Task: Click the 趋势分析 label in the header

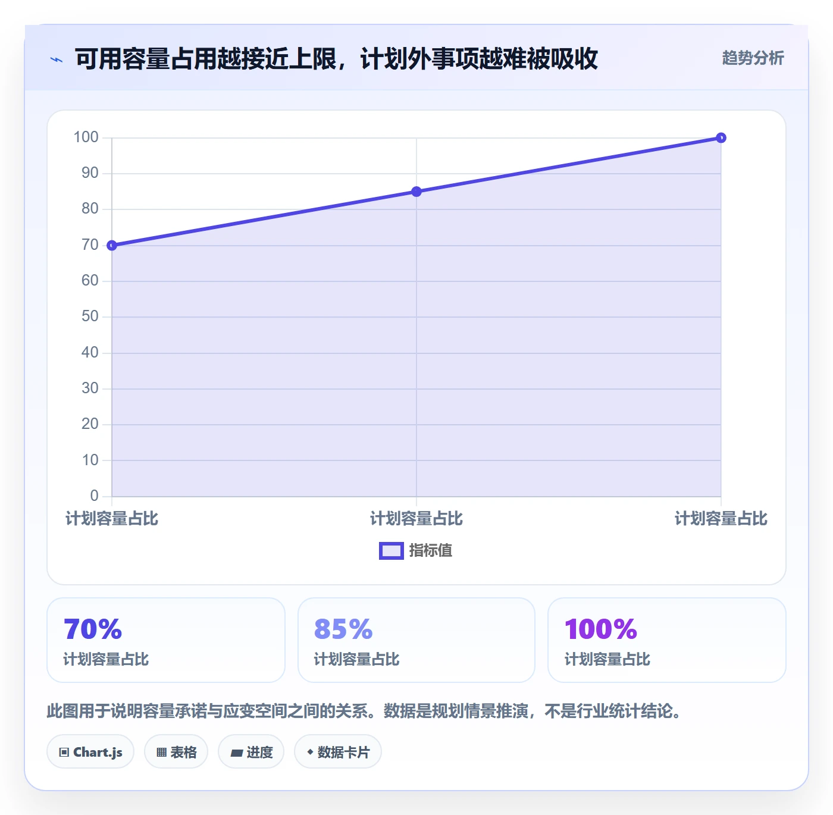Action: [x=753, y=58]
